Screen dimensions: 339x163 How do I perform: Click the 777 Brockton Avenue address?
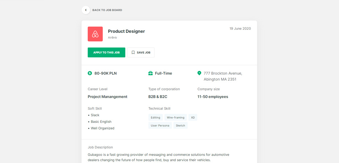pos(223,76)
